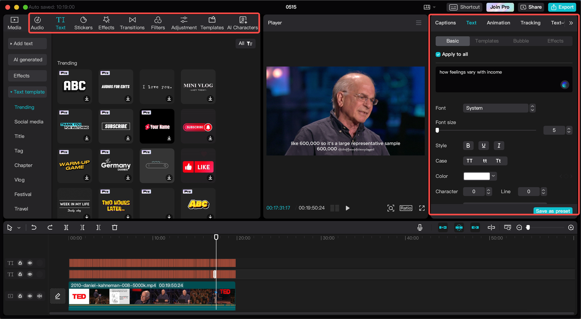Select the Social media template category
Viewport: 581px width, 319px height.
[29, 122]
